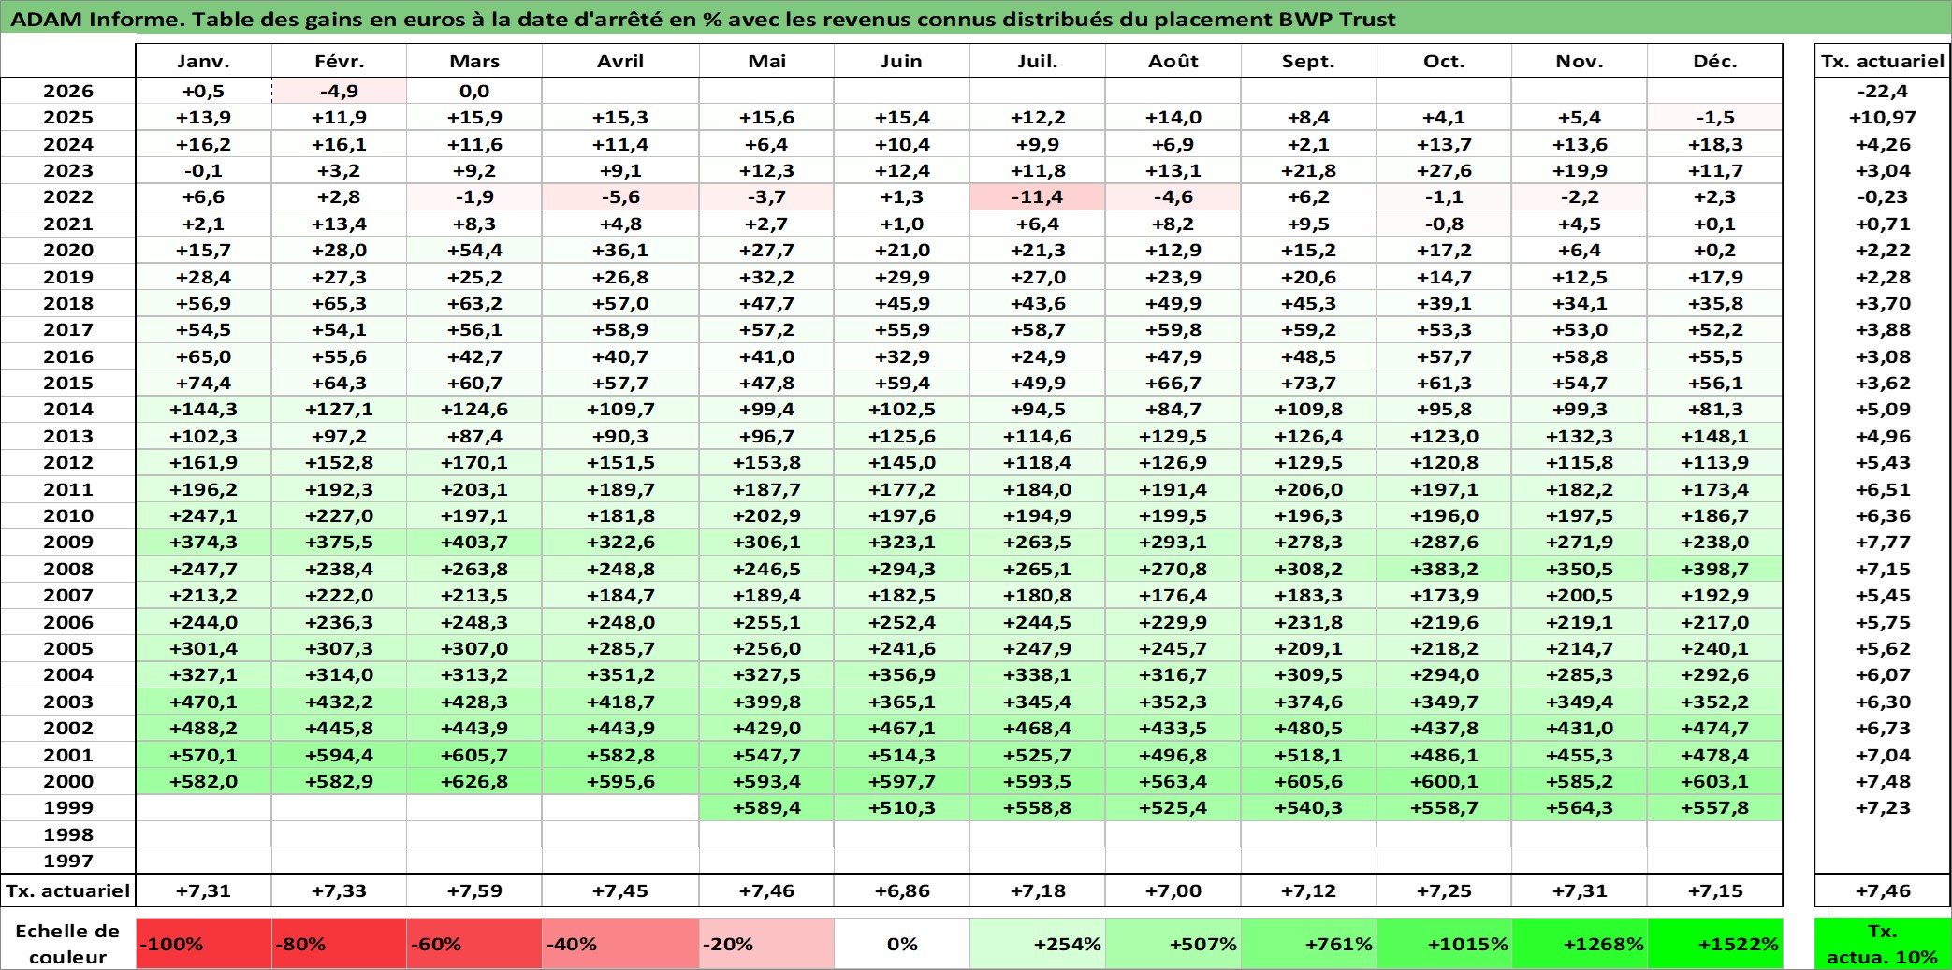Click the ADAM Informe title bar text
Screen dimensions: 1952x970
(x=703, y=19)
